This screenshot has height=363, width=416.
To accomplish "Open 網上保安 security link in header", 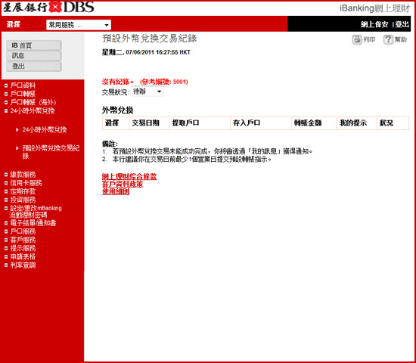I will click(x=374, y=24).
